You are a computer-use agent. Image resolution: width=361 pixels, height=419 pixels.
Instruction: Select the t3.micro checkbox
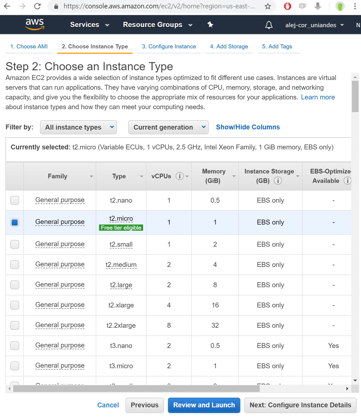(15, 366)
